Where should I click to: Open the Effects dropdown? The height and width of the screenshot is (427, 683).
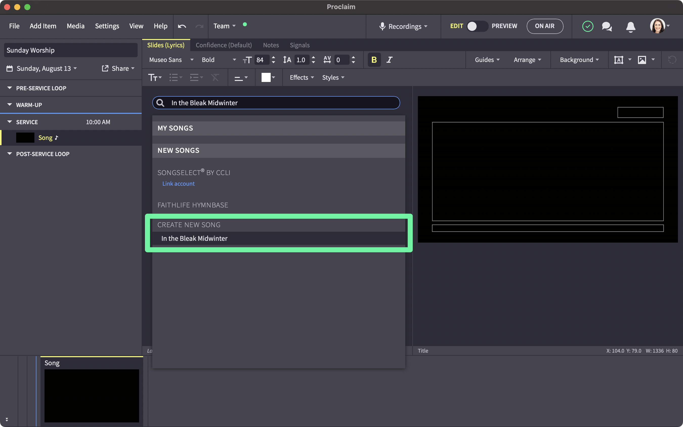click(302, 77)
